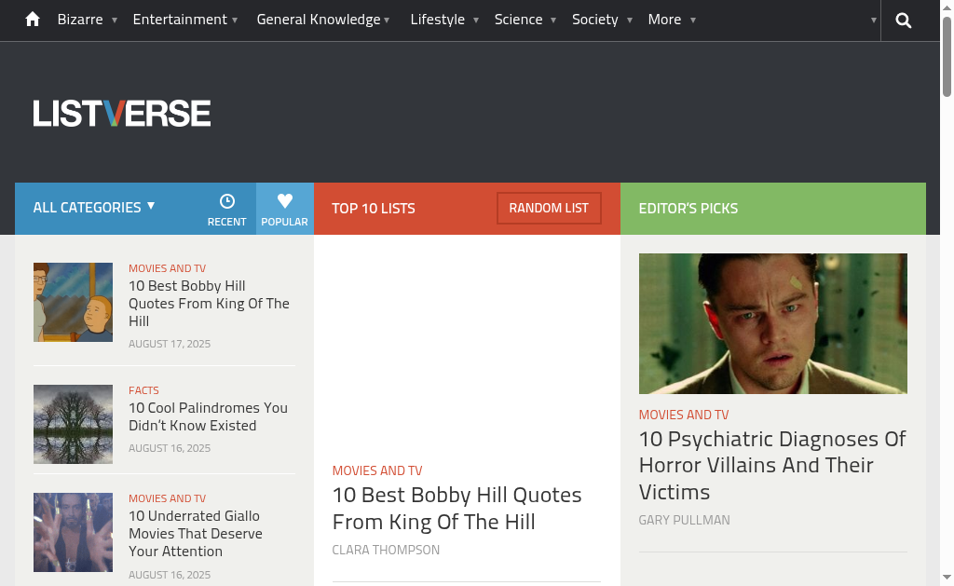Click the Recent clock icon
This screenshot has height=586, width=954.
pos(227,201)
